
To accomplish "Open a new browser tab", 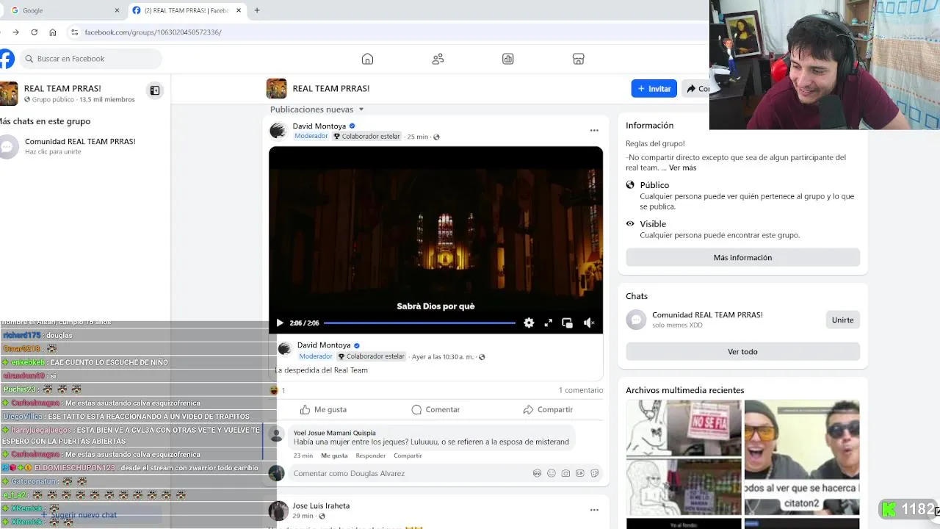I will coord(257,10).
